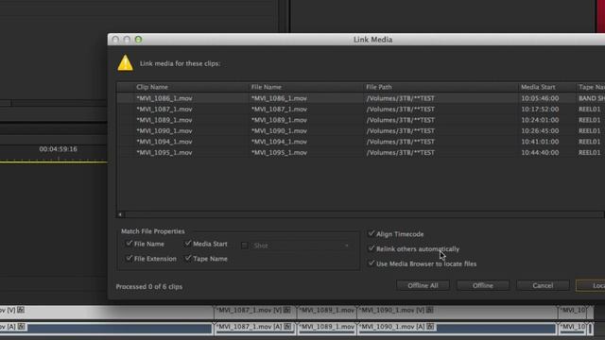
Task: Select MVI_1089_1.mov audio clip in timeline
Action: 326,328
